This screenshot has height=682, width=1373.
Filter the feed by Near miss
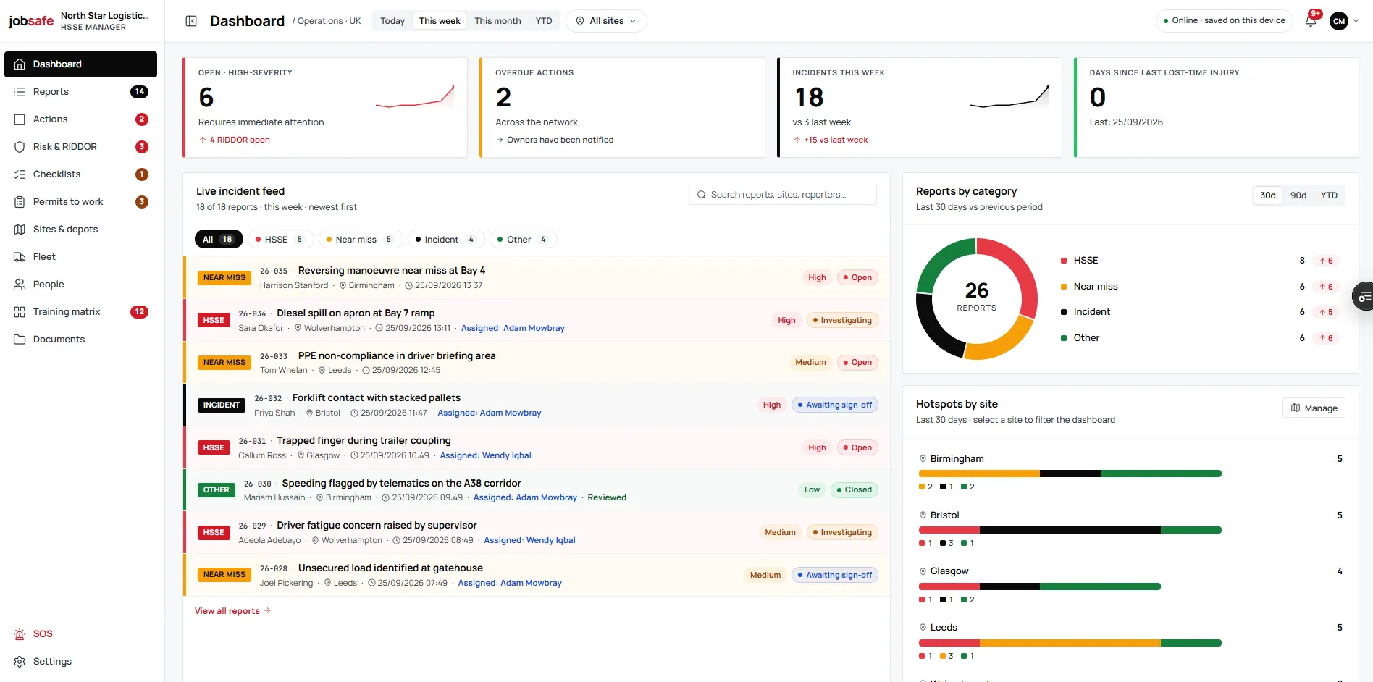click(x=361, y=240)
